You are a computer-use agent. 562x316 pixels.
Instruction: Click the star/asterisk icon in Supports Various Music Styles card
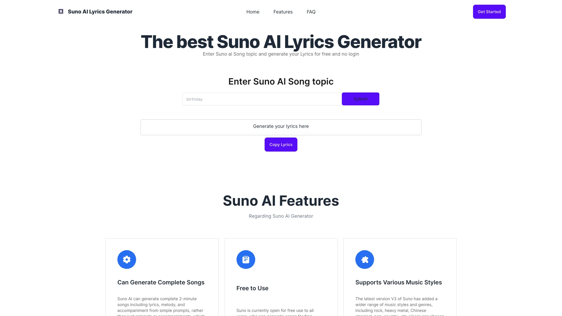pos(364,259)
